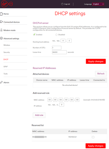Click the Virgin Media logo
The image size is (109, 149).
[x=7, y=4]
